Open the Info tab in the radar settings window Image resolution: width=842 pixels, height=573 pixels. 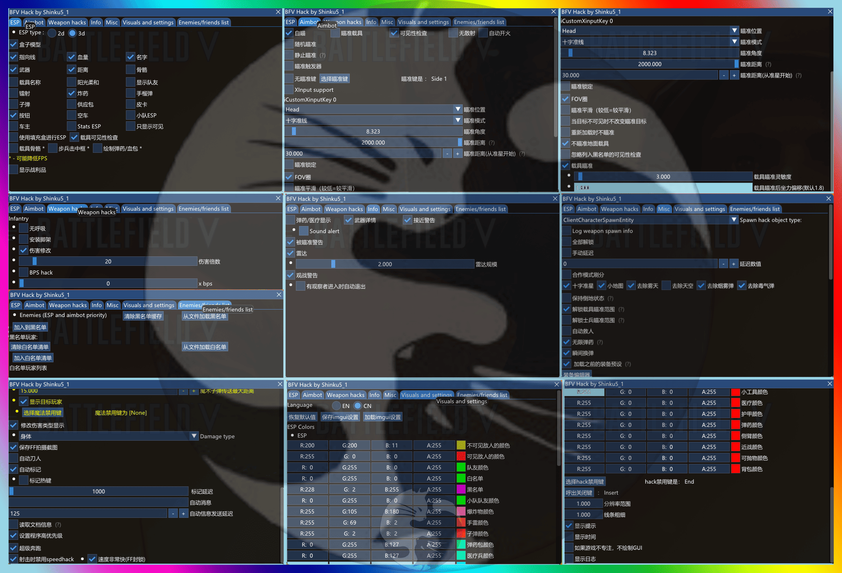[373, 209]
